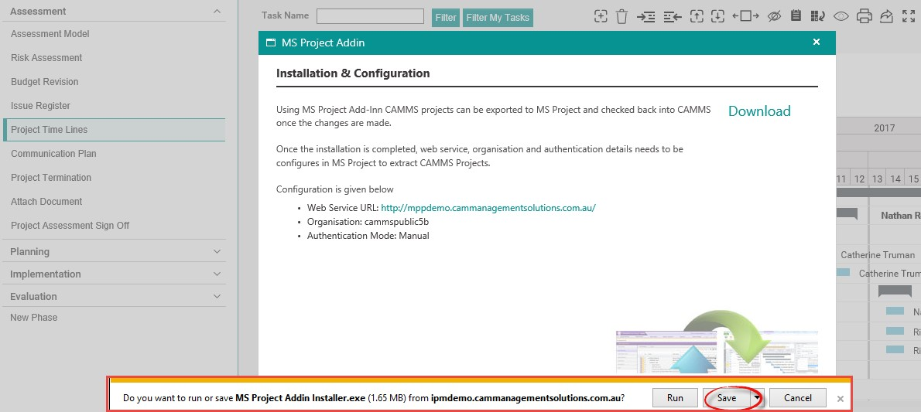Open the clipboard notes icon
The width and height of the screenshot is (921, 412).
tap(796, 16)
